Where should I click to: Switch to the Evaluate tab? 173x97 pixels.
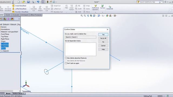point(16,15)
